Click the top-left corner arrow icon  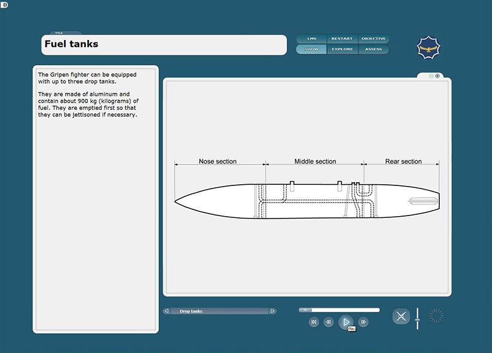(x=4, y=5)
